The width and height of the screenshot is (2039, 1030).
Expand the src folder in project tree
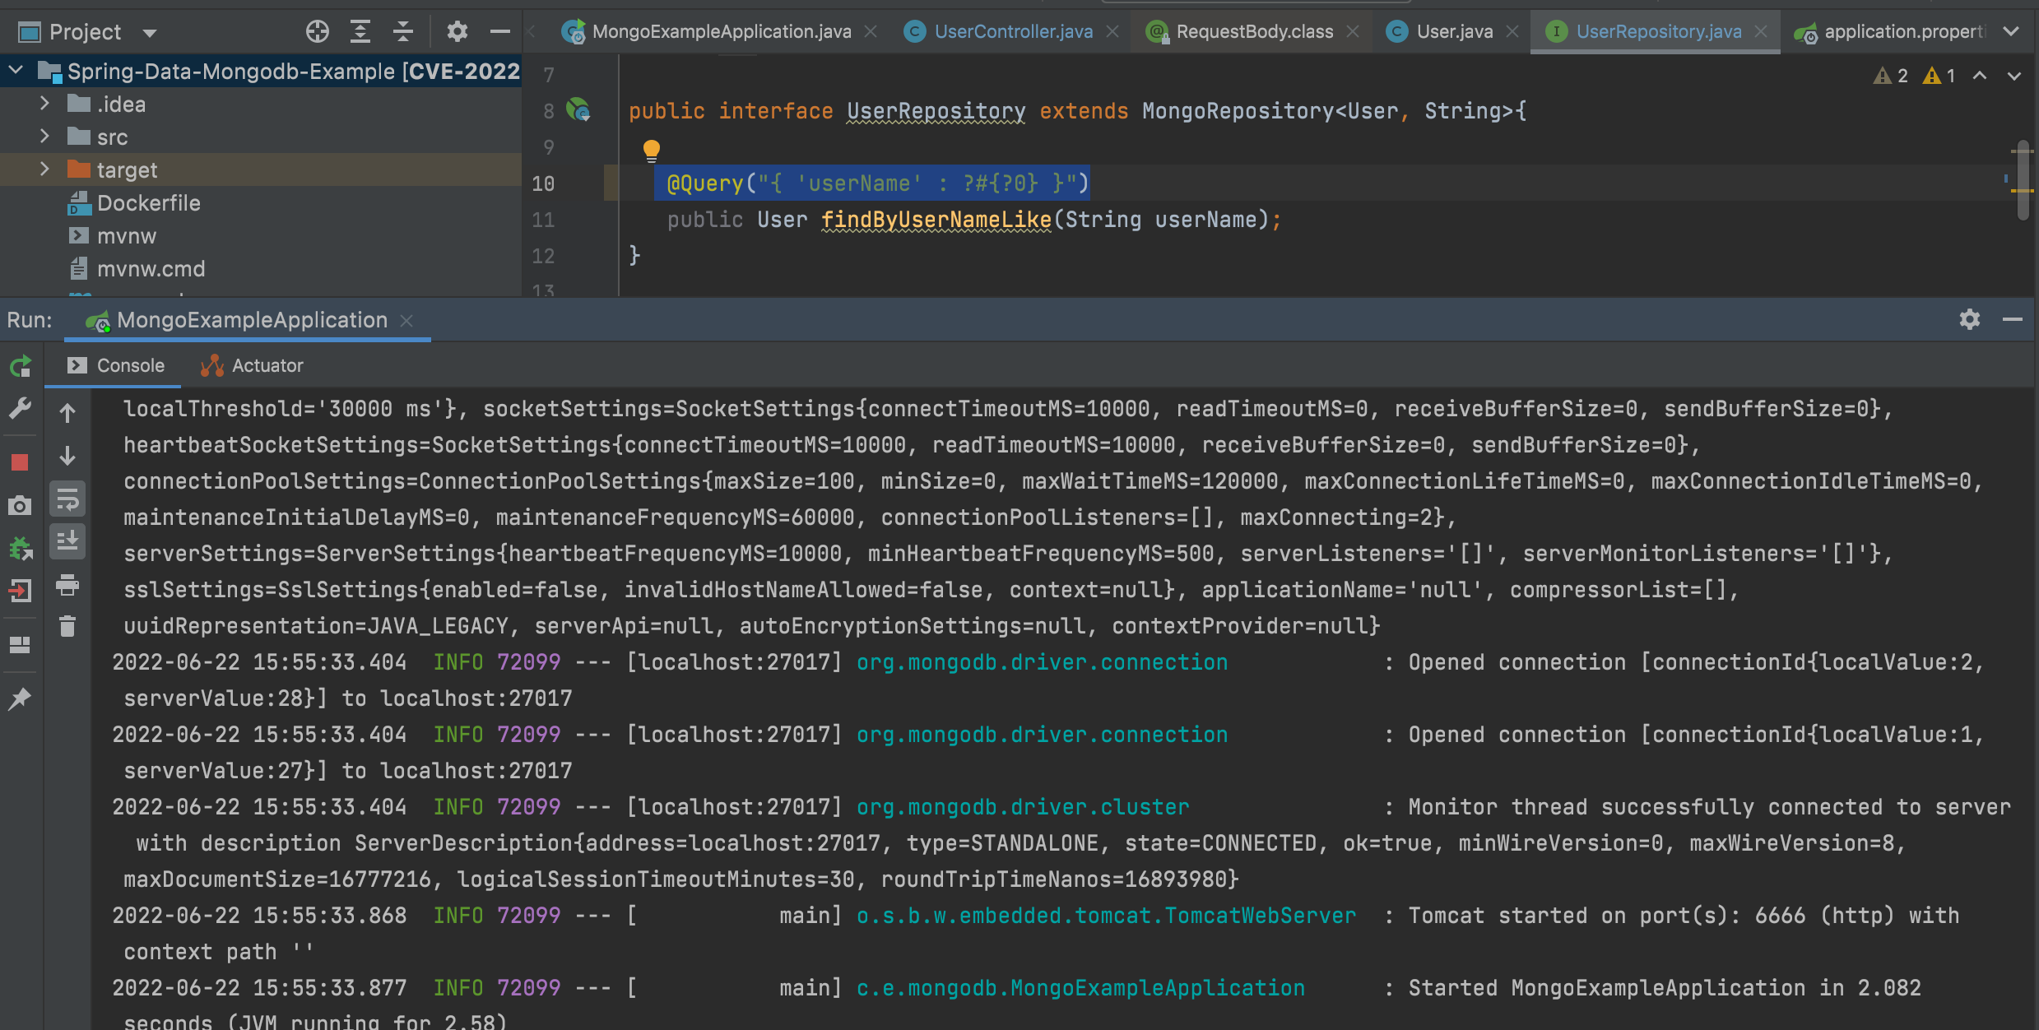click(x=45, y=137)
